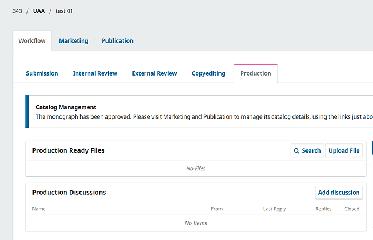Click the monograph approved notice text
The height and width of the screenshot is (240, 373).
[x=204, y=117]
